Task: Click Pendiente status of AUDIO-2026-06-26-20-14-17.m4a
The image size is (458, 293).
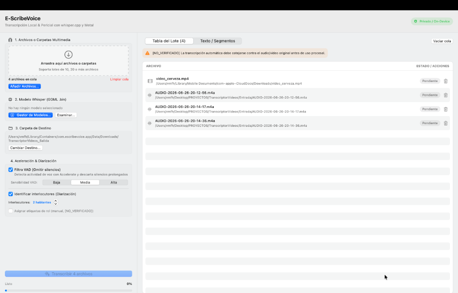Action: pos(430,109)
